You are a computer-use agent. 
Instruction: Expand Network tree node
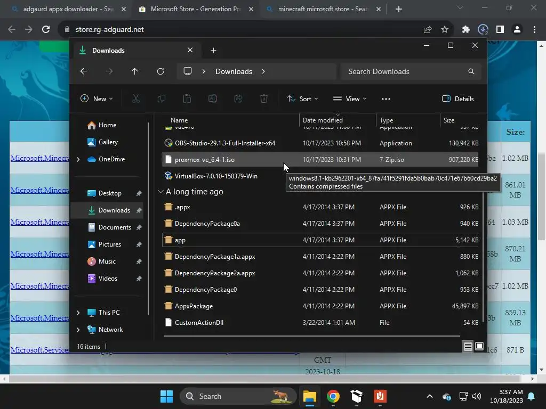click(x=78, y=330)
